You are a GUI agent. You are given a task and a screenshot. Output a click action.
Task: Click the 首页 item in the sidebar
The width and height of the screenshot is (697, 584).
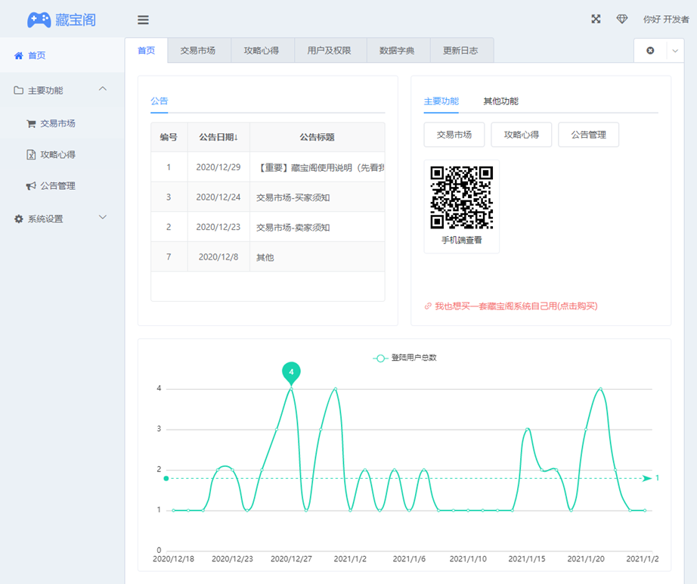coord(62,55)
